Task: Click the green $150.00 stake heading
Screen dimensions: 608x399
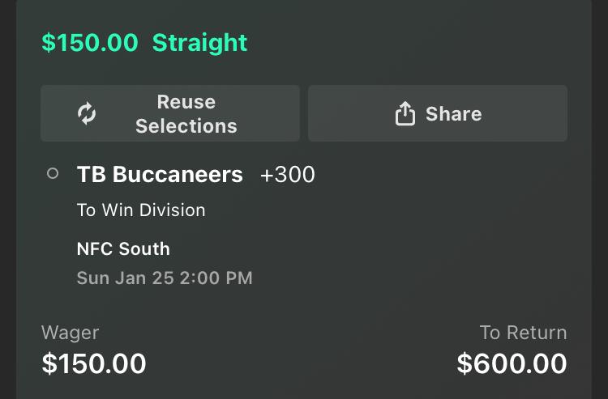Action: (x=90, y=43)
